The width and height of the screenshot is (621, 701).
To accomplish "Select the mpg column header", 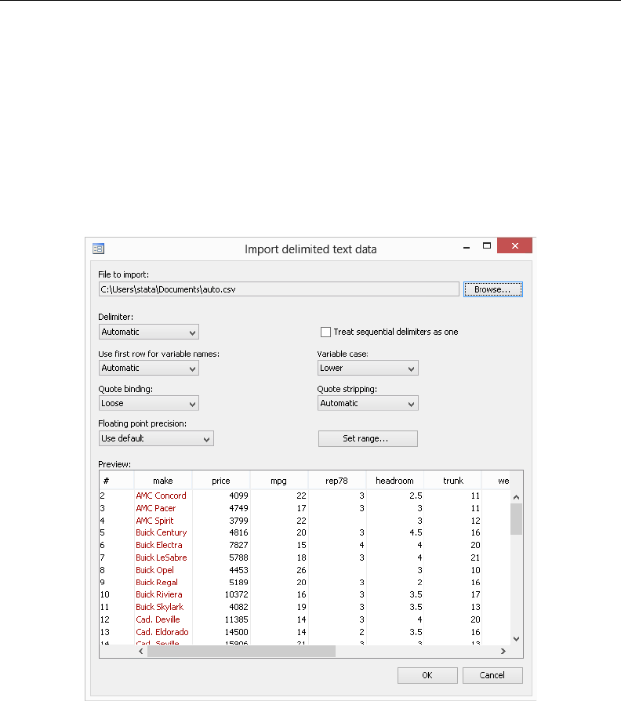I will [x=278, y=481].
